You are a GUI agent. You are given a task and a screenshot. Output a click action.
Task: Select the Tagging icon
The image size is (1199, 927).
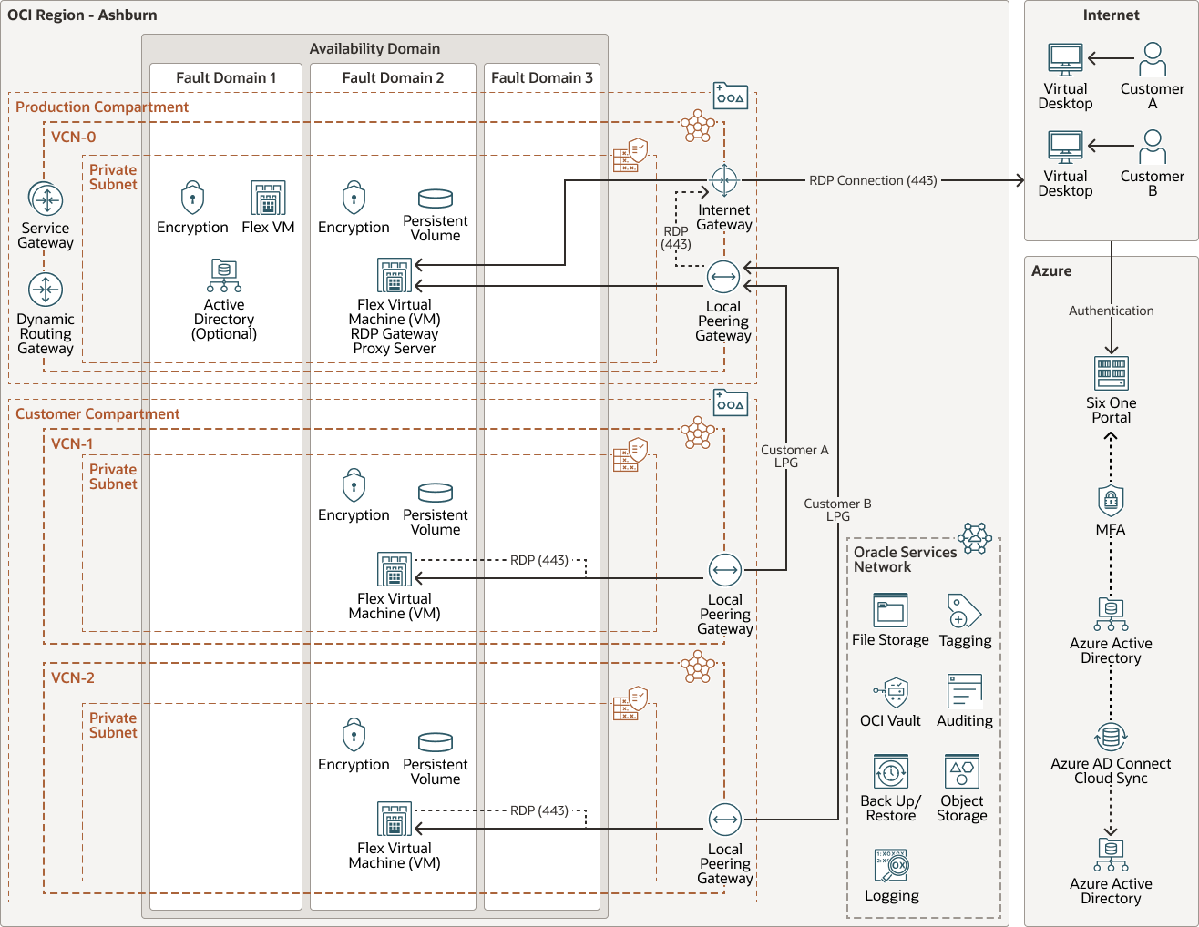click(965, 610)
